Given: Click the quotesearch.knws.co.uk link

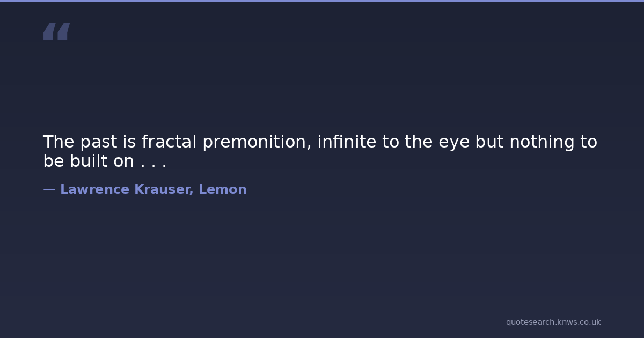Looking at the screenshot, I should [553, 322].
